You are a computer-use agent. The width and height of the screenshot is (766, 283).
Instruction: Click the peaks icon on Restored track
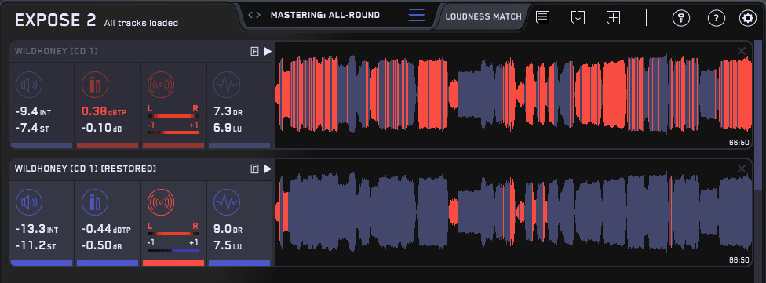pos(95,202)
